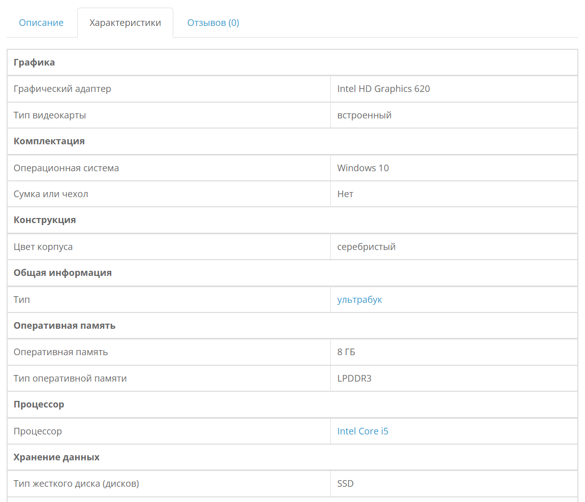
Task: Click the LPDDR3 value cell
Action: pos(354,379)
